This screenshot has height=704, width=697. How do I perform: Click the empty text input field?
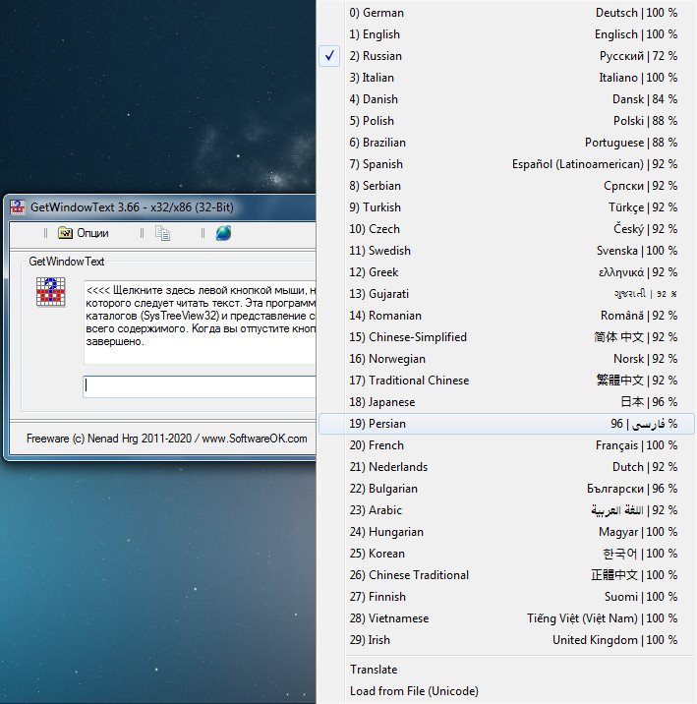coord(197,386)
